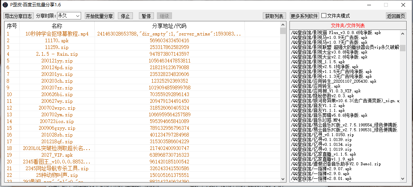
Task: Click 导出分享日志 button
Action: click(x=19, y=16)
